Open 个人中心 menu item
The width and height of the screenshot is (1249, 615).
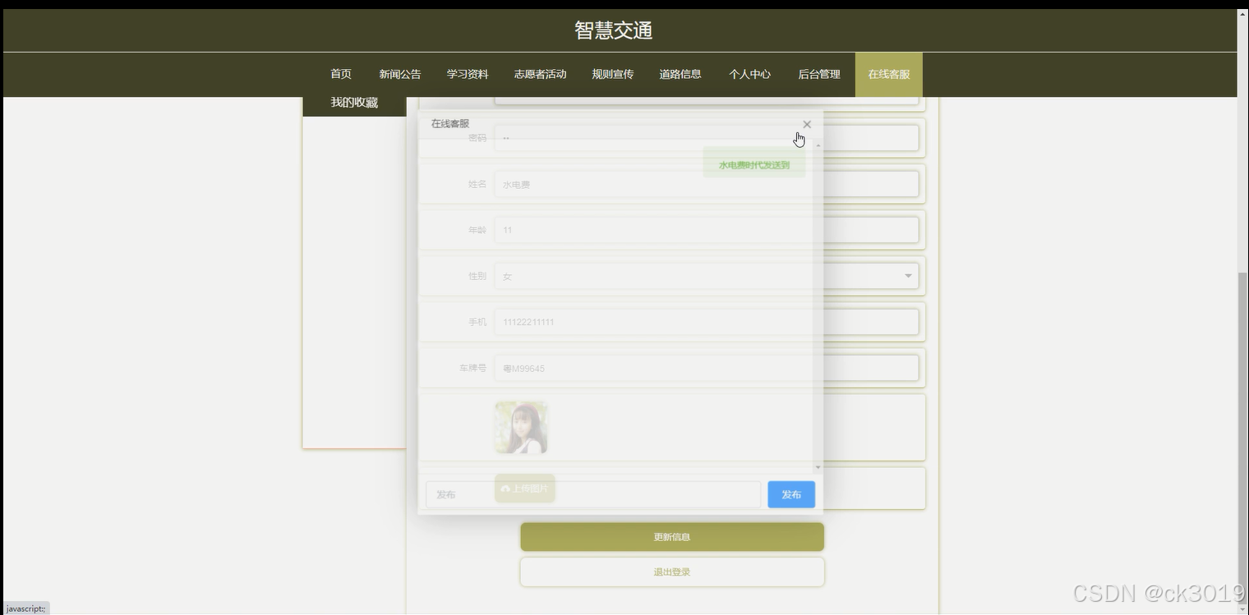(749, 74)
